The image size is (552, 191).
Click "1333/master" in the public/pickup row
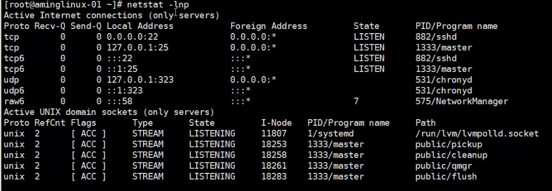tap(335, 144)
